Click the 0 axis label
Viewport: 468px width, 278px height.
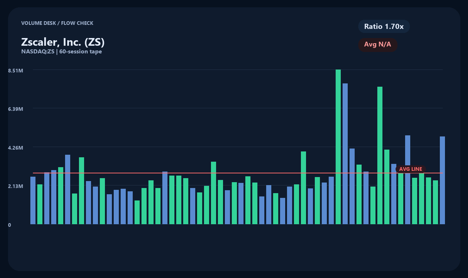pyautogui.click(x=10, y=225)
